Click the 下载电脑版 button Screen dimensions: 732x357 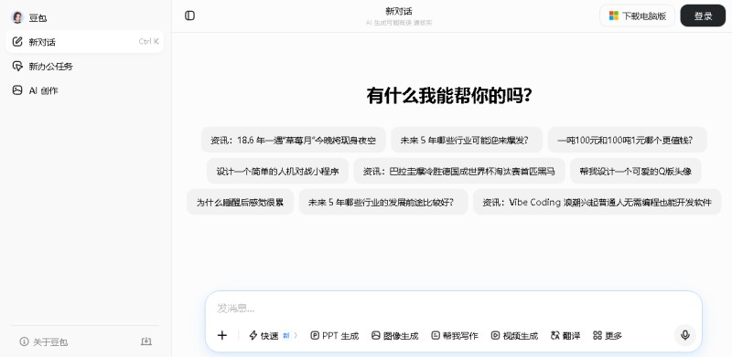coord(637,16)
